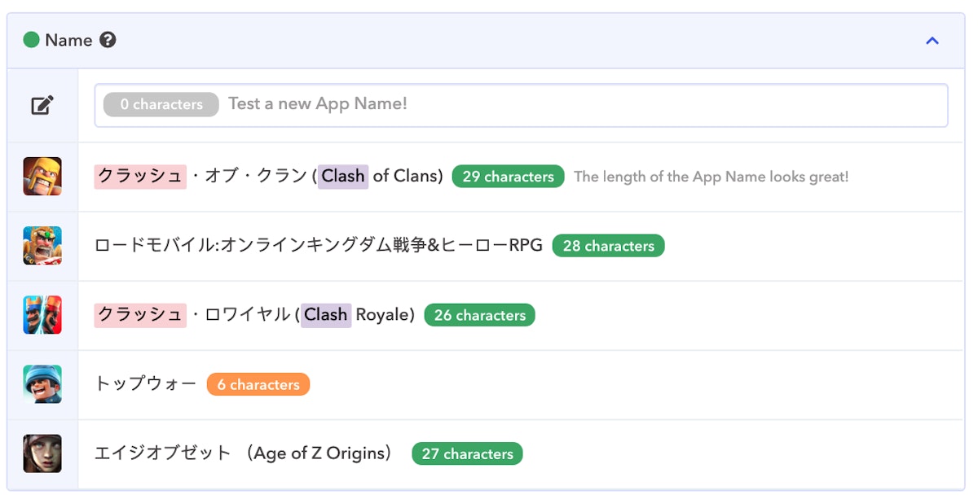The height and width of the screenshot is (499, 978).
Task: Click the orange 6 characters badge
Action: pyautogui.click(x=258, y=384)
